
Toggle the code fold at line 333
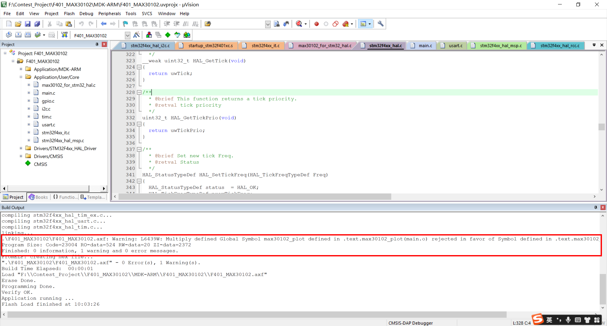click(139, 124)
